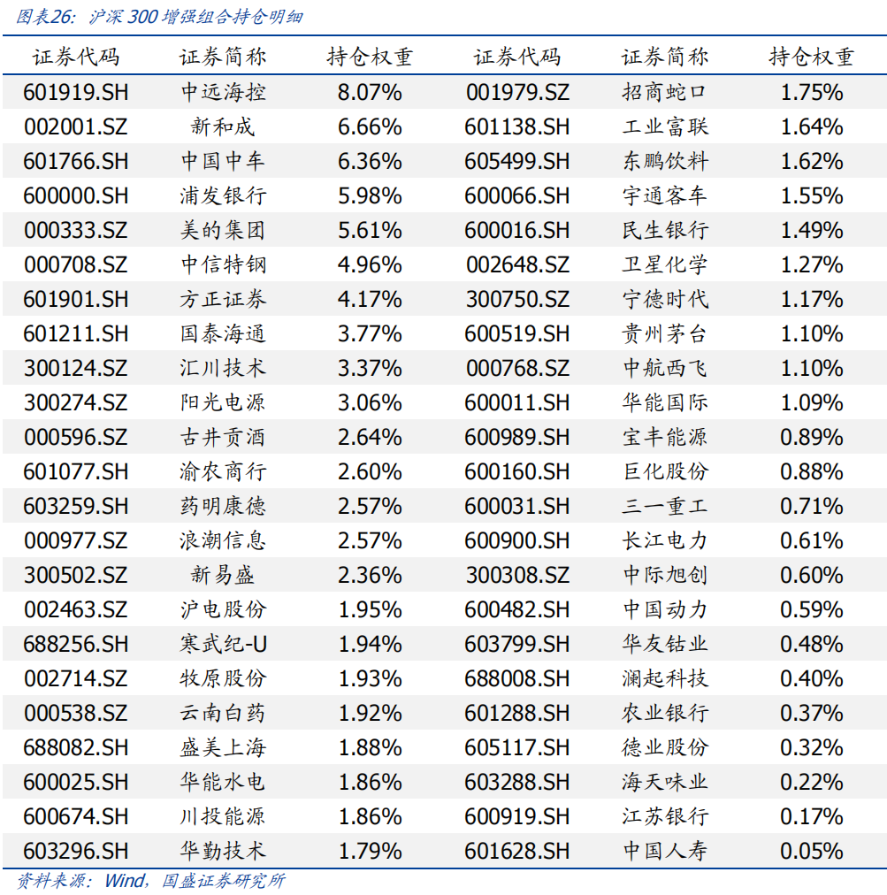This screenshot has width=887, height=895.
Task: Click stock name 阳光电源
Action: pos(223,402)
